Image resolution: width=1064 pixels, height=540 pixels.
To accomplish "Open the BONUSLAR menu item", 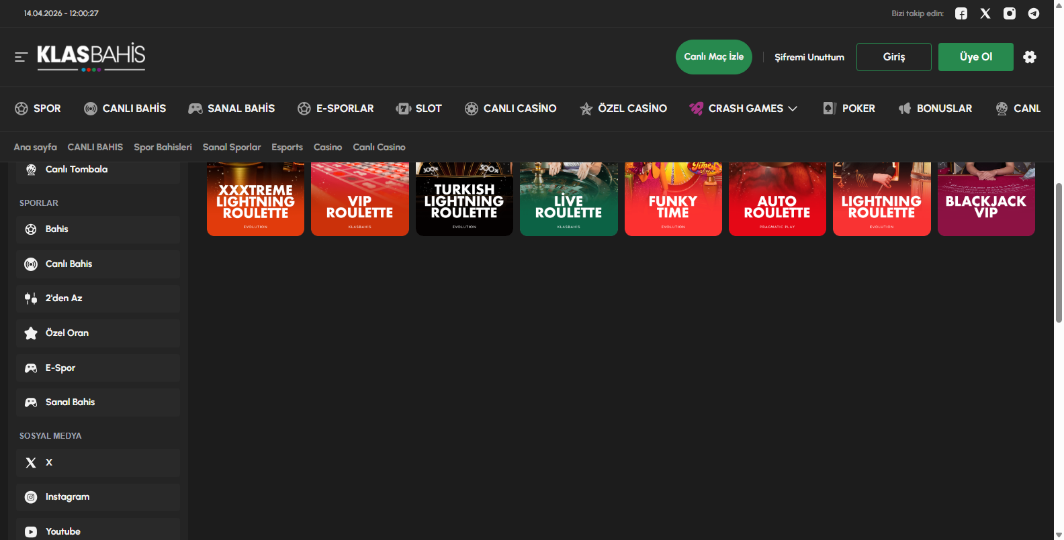I will (935, 109).
